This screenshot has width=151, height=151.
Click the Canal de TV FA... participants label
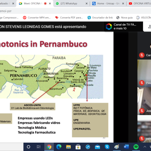click(x=125, y=27)
